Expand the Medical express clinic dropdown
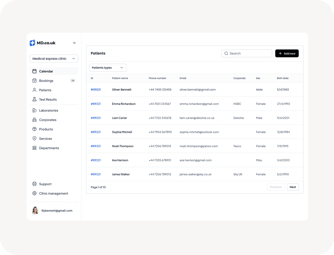This screenshot has width=334, height=255. [54, 59]
